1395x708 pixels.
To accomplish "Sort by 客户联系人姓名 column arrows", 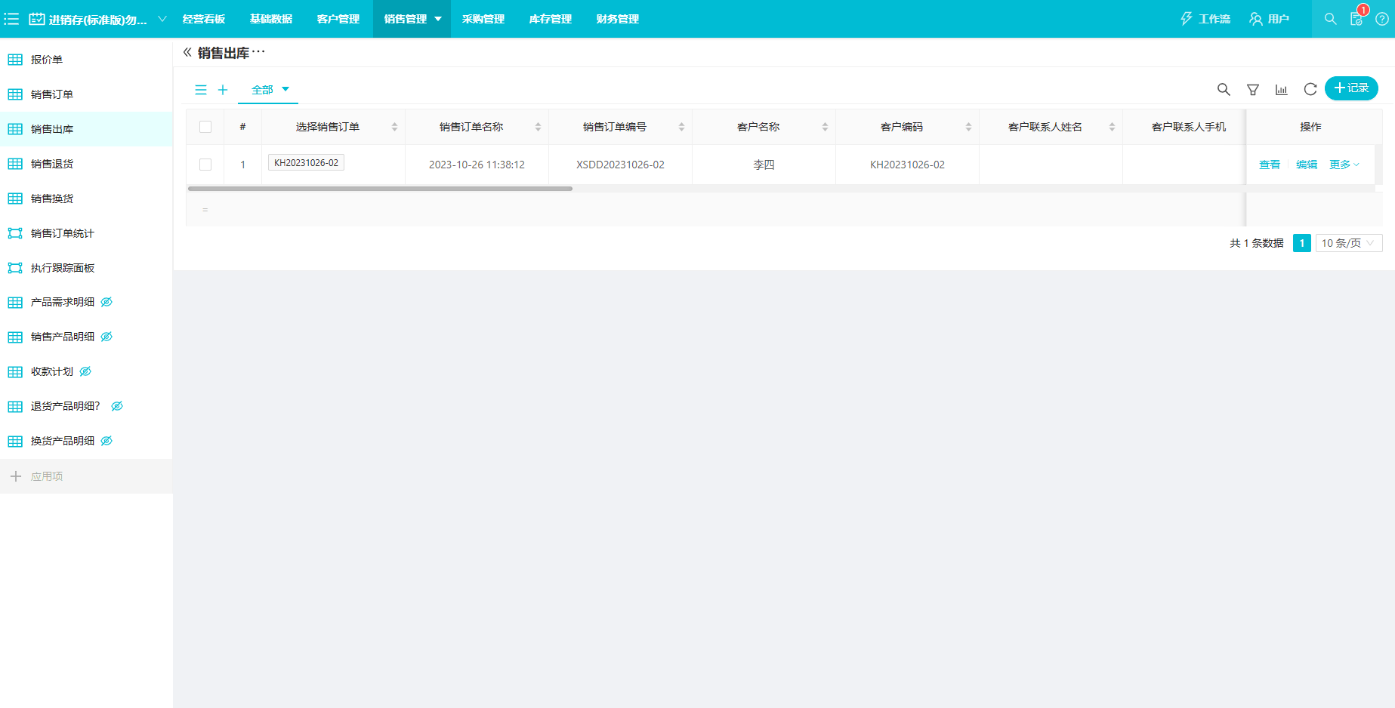I will point(1112,127).
